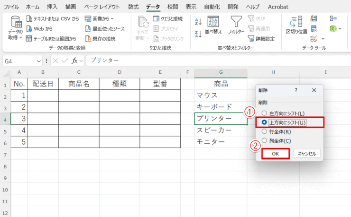Click the data validation icon
The width and height of the screenshot is (351, 217).
pyautogui.click(x=314, y=39)
